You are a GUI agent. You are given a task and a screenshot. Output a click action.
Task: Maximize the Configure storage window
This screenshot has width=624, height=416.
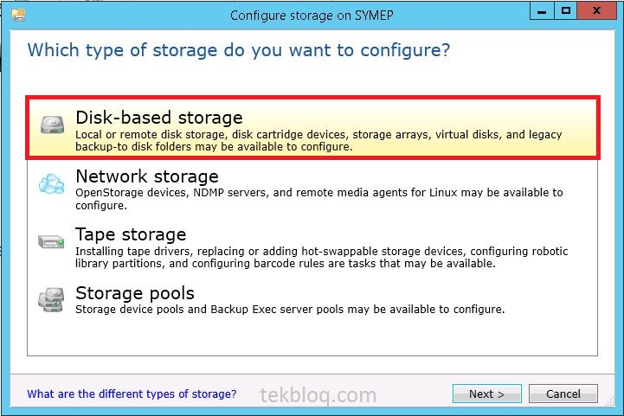point(565,10)
